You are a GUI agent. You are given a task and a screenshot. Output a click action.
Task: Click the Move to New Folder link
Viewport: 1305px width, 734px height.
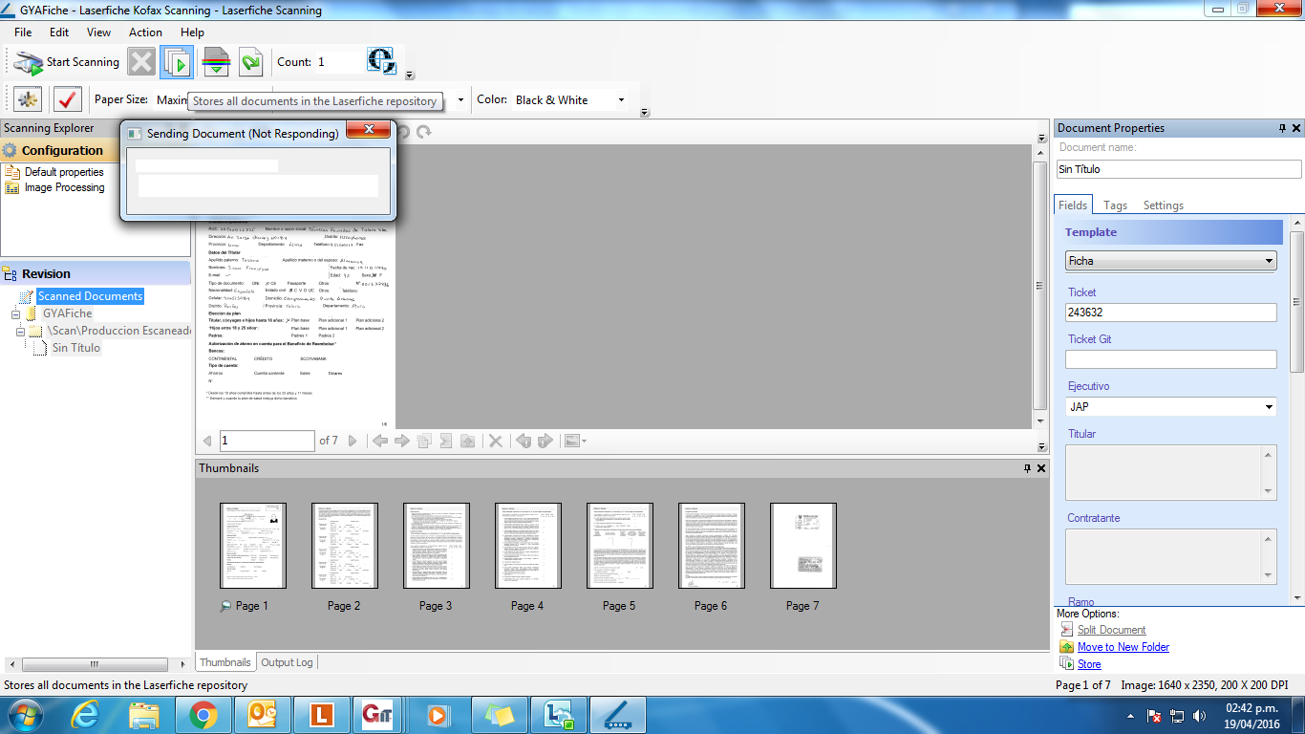pyautogui.click(x=1123, y=647)
